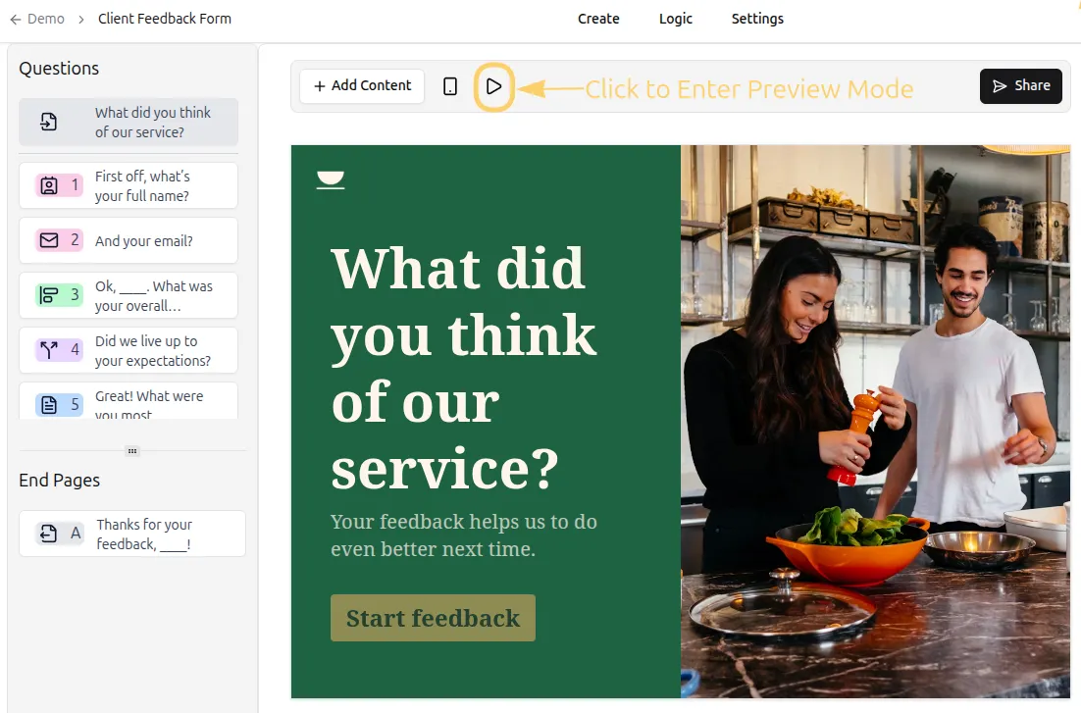Click the play icon to enter Preview Mode
This screenshot has height=713, width=1081.
(493, 87)
